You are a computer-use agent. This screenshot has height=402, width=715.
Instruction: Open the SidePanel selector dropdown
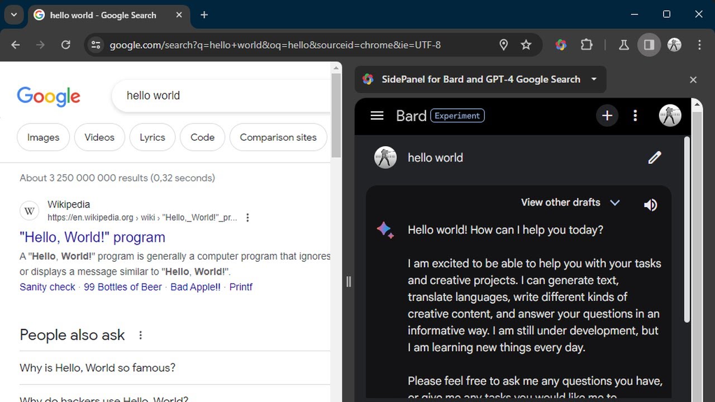click(x=594, y=79)
